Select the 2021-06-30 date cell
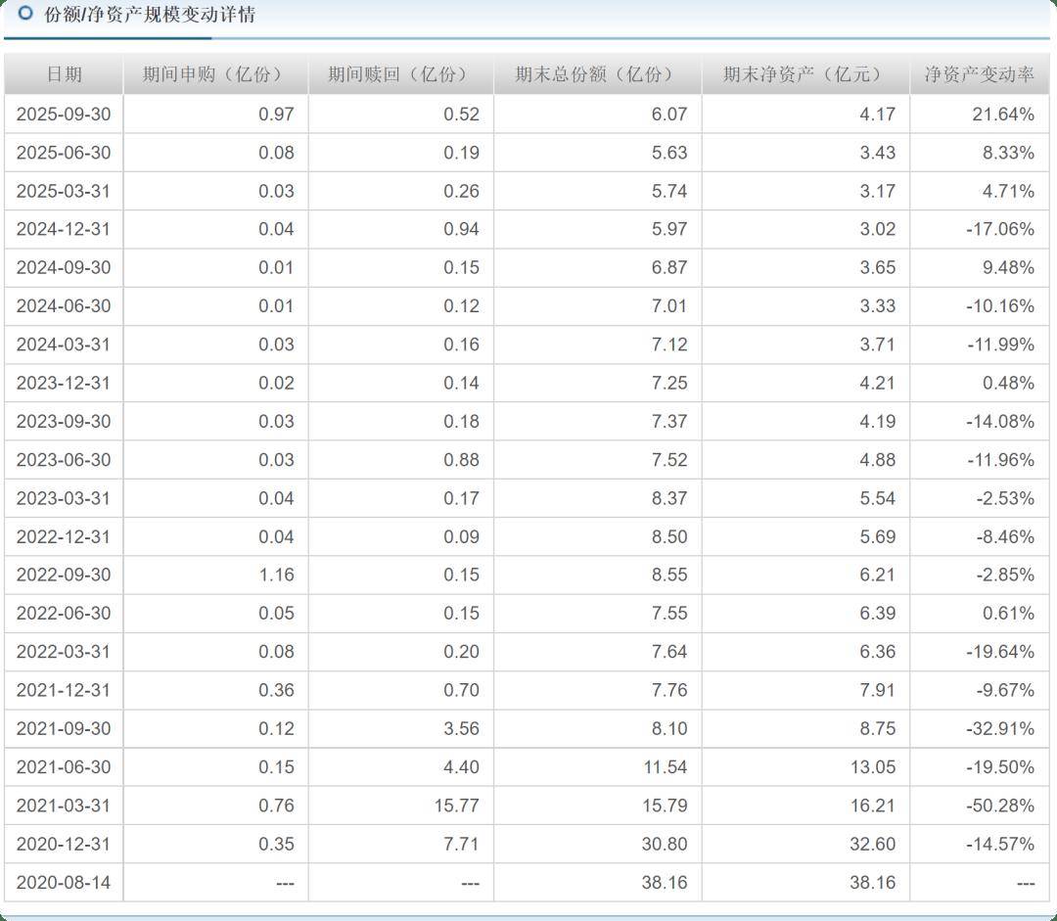 pyautogui.click(x=64, y=767)
